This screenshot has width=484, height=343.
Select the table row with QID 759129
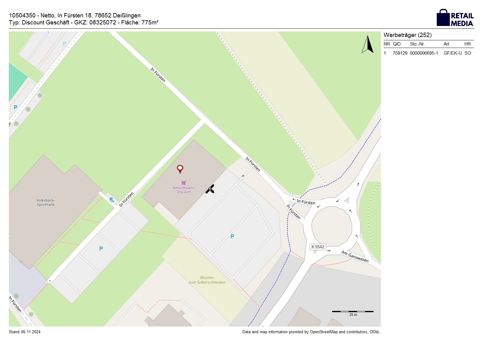coord(428,53)
